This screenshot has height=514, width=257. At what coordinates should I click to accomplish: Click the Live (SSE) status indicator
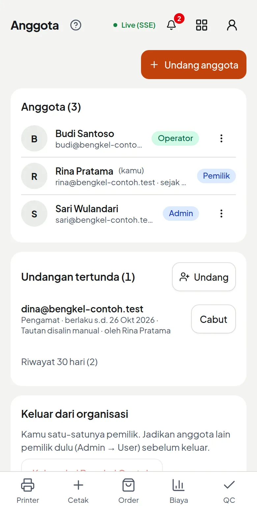[134, 25]
